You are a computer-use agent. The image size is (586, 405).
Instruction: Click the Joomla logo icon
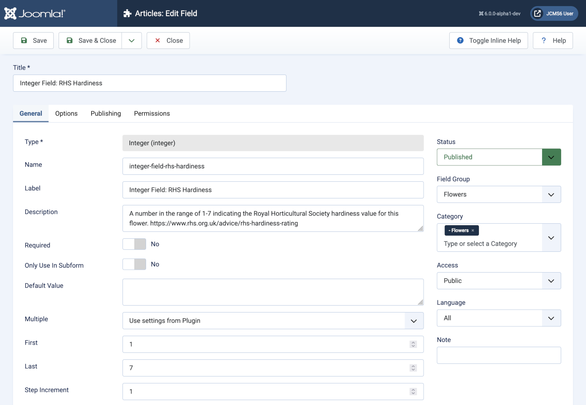pos(11,13)
